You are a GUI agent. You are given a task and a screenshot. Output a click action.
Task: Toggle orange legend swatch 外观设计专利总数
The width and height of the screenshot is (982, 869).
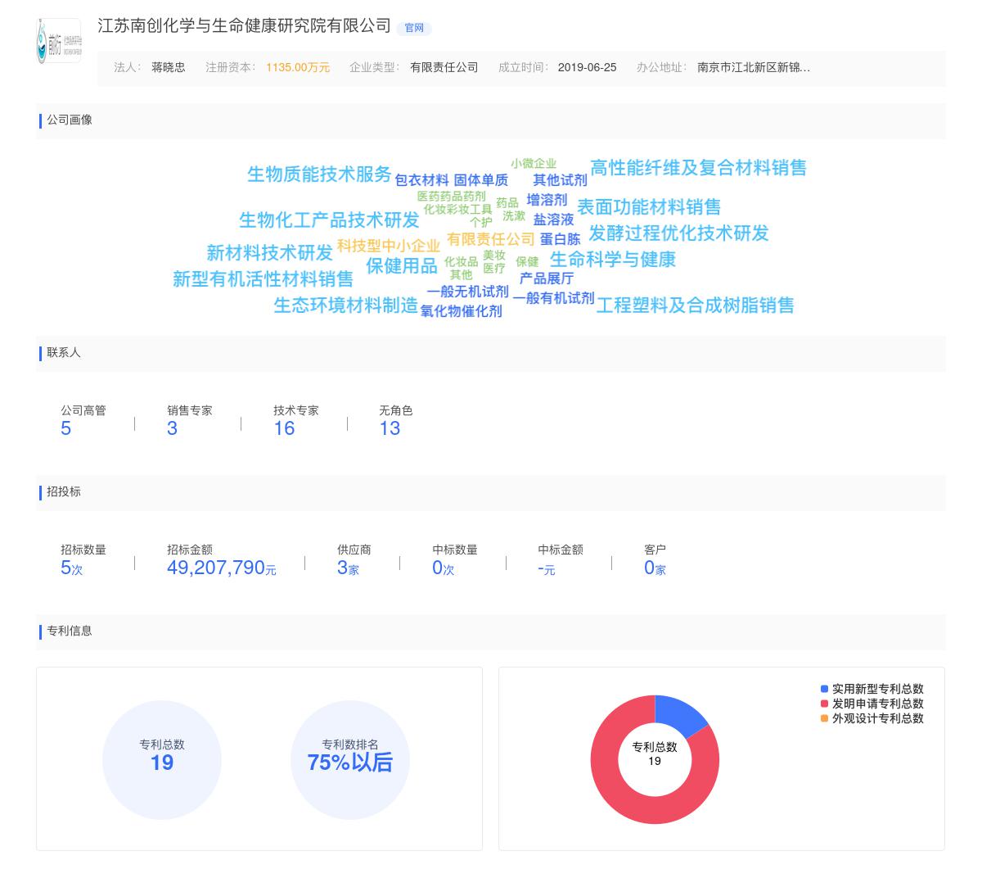point(824,718)
